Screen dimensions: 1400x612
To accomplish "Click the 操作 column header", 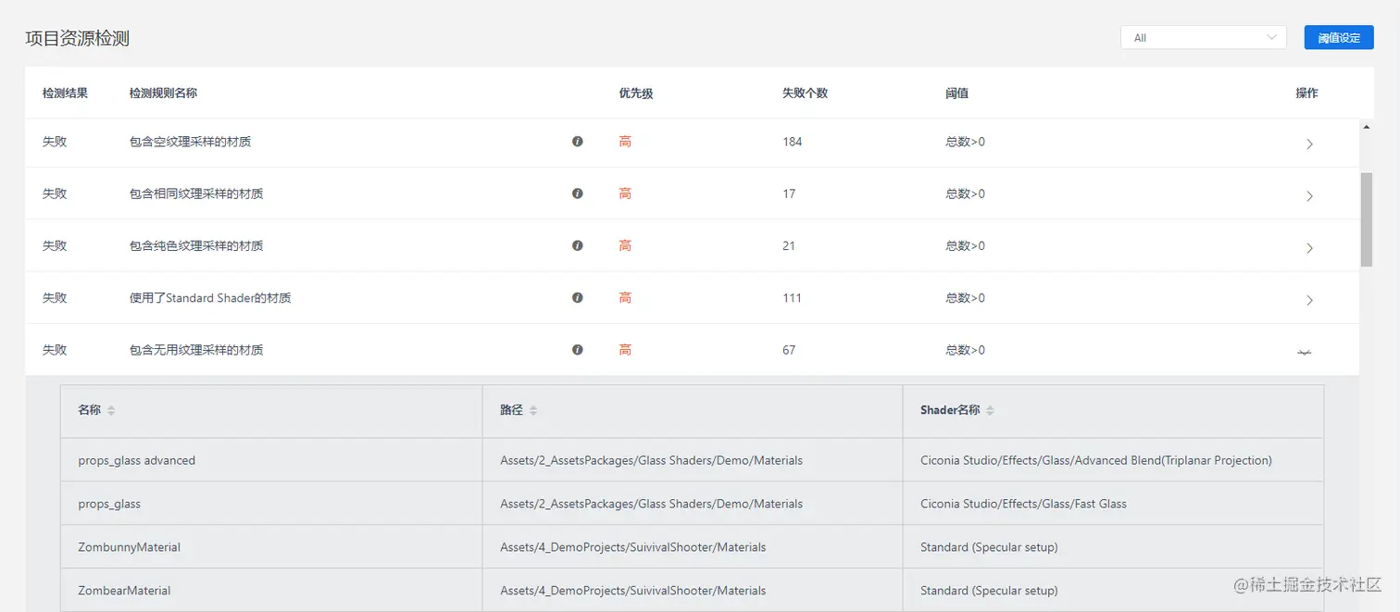I will click(x=1306, y=94).
